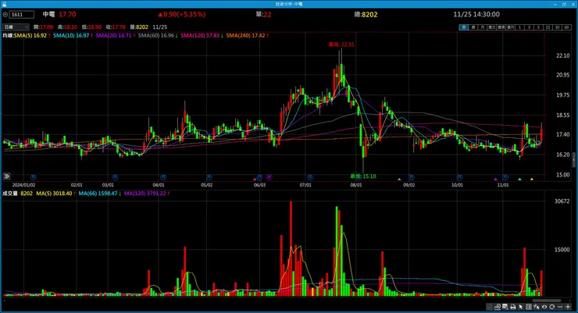The width and height of the screenshot is (578, 313).
Task: Click the purple circle marker near 06/03
Action: (269, 177)
